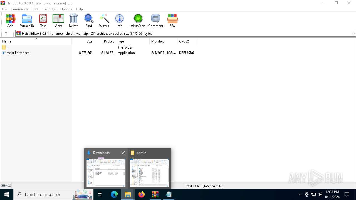Start the VirusScan tool

(x=138, y=21)
